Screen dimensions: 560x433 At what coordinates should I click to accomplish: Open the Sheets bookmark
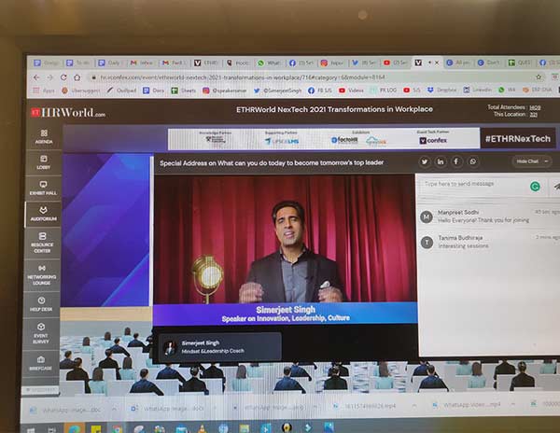184,91
